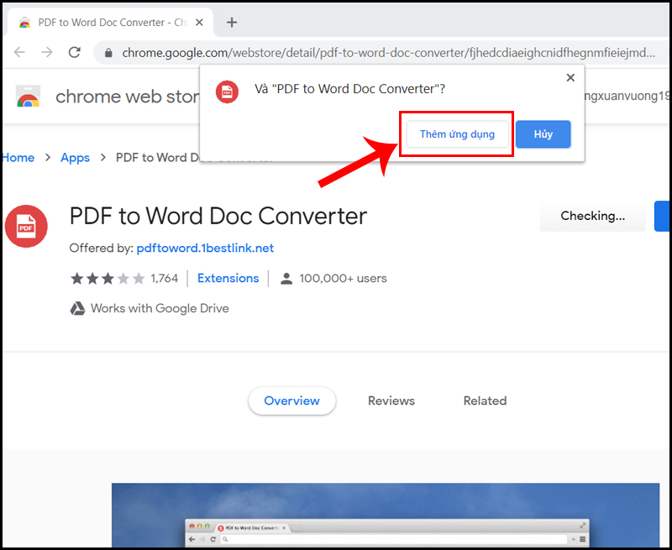Viewport: 672px width, 550px height.
Task: Click the red PDF extension icon on page
Action: (26, 226)
